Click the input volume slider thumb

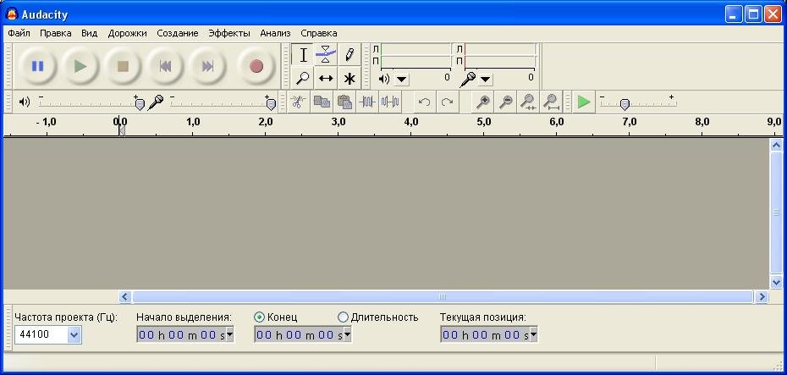[x=271, y=104]
